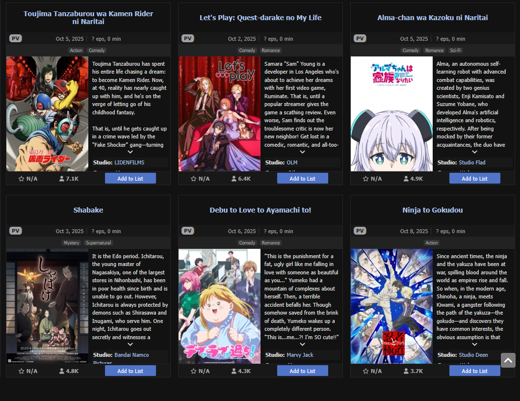
Task: Click the PV badge on Ninja to Gokudou
Action: (x=360, y=231)
